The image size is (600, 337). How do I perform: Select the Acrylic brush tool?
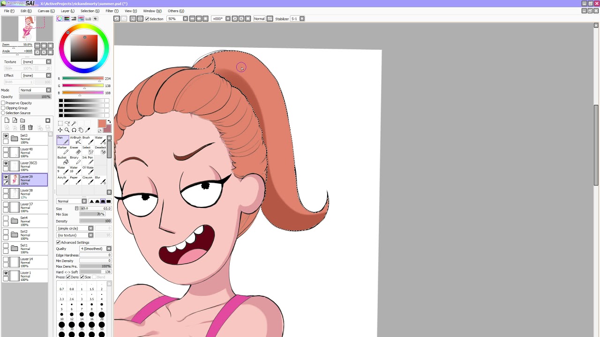coord(62,180)
